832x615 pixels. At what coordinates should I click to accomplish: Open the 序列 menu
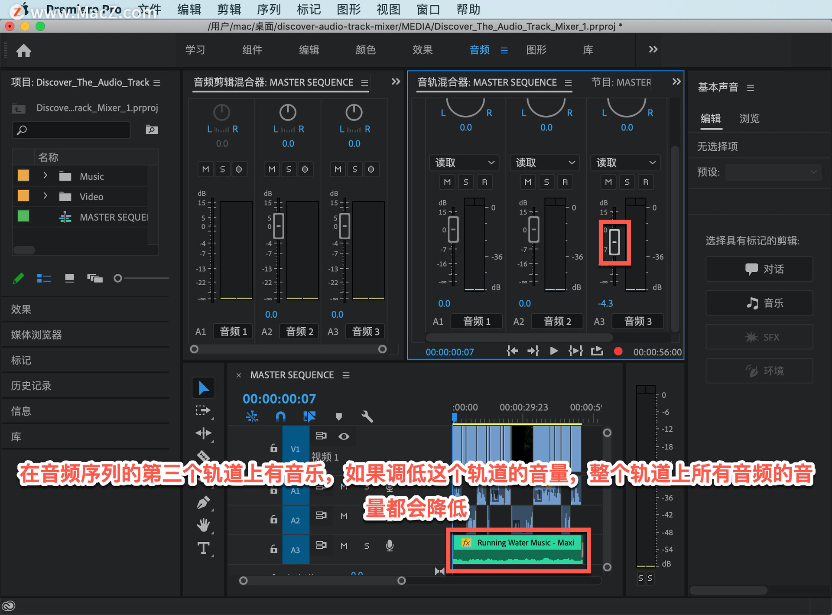click(269, 9)
